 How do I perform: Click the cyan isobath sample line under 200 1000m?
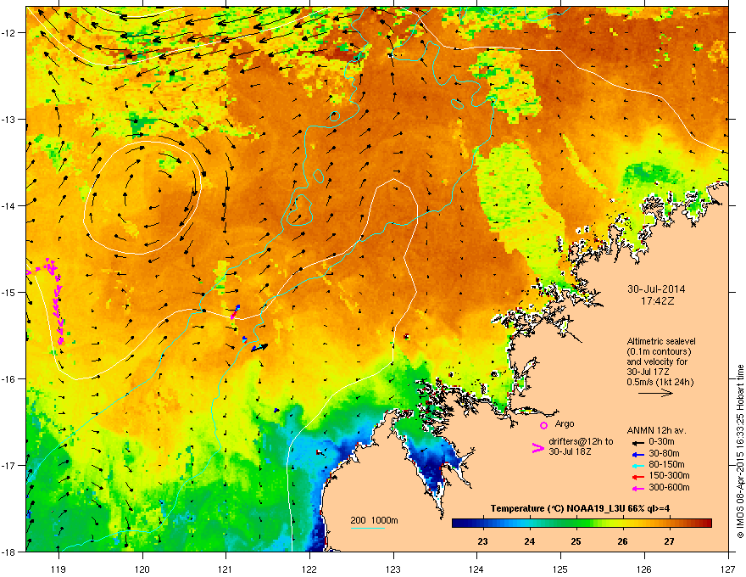[x=367, y=528]
